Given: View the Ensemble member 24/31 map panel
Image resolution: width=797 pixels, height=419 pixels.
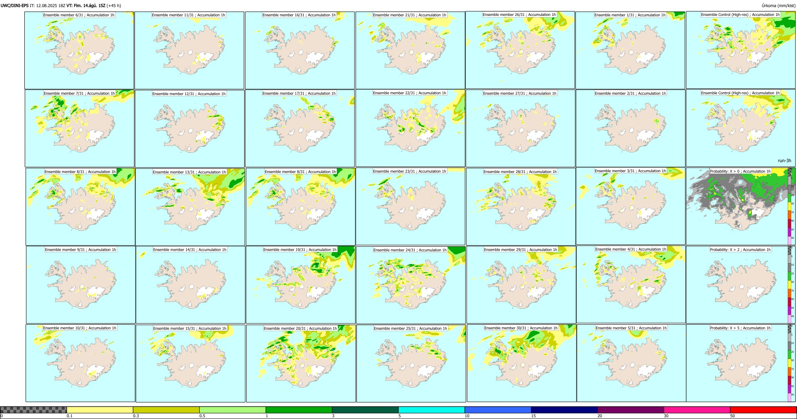Looking at the screenshot, I should (x=411, y=285).
